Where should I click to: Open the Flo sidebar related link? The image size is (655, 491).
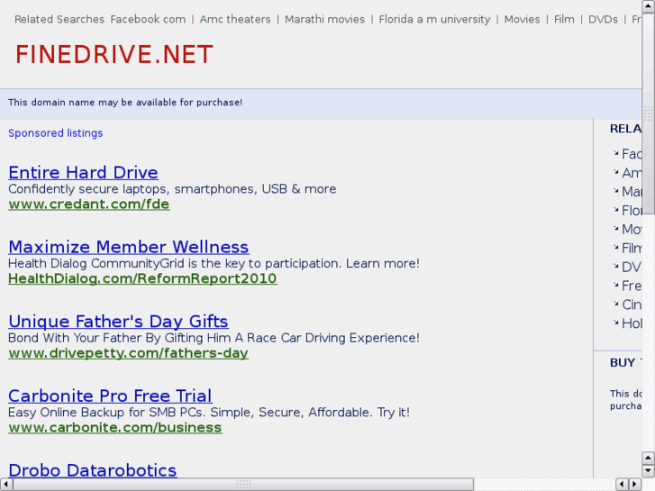pyautogui.click(x=632, y=210)
